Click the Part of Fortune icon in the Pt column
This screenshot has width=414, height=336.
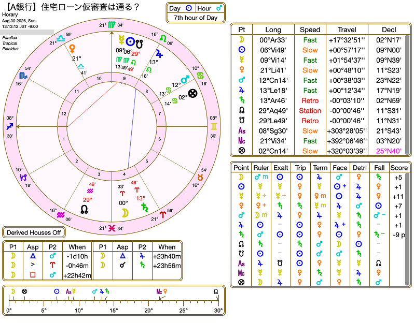(242, 151)
